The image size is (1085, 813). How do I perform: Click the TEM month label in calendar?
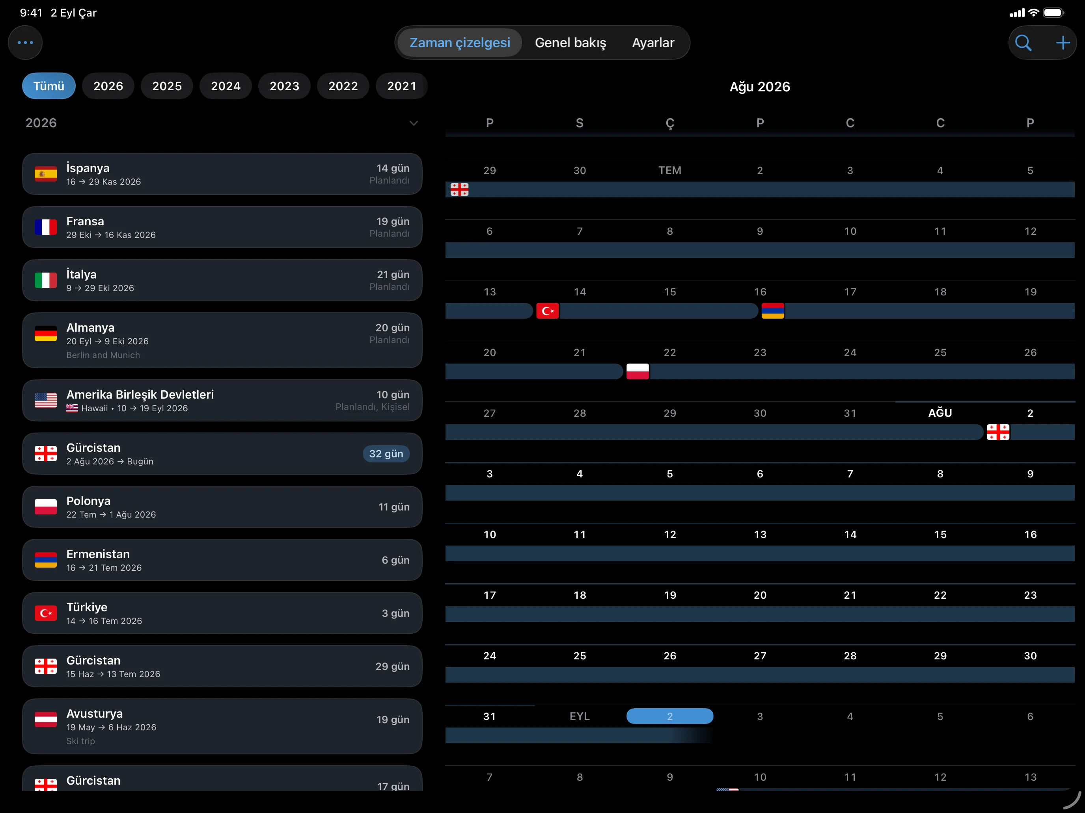click(x=669, y=171)
